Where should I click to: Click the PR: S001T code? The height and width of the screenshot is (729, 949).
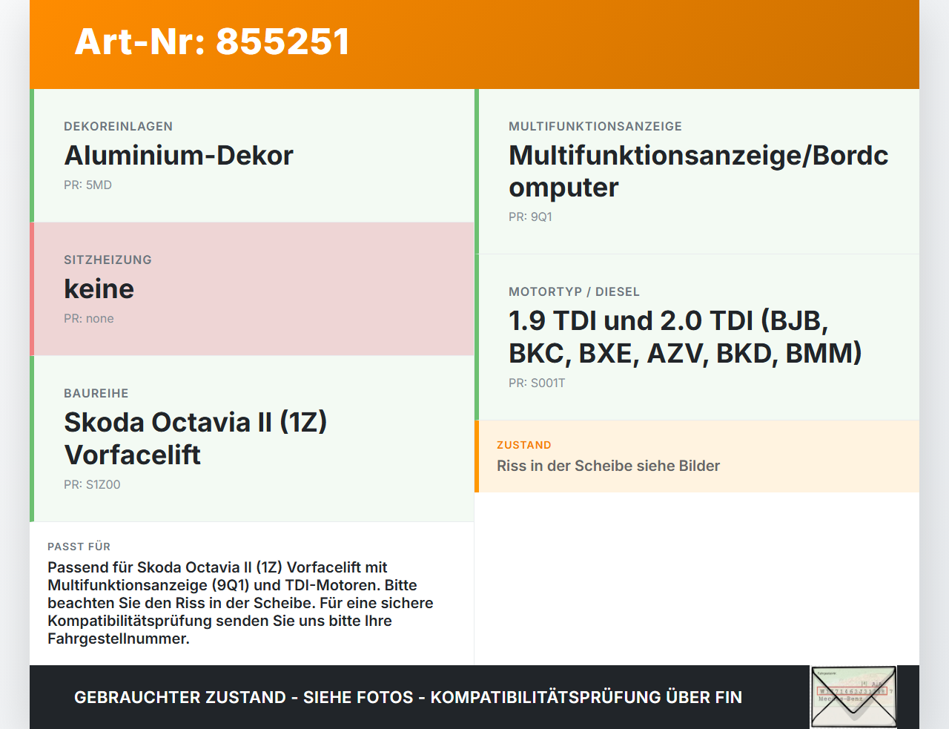pos(537,383)
